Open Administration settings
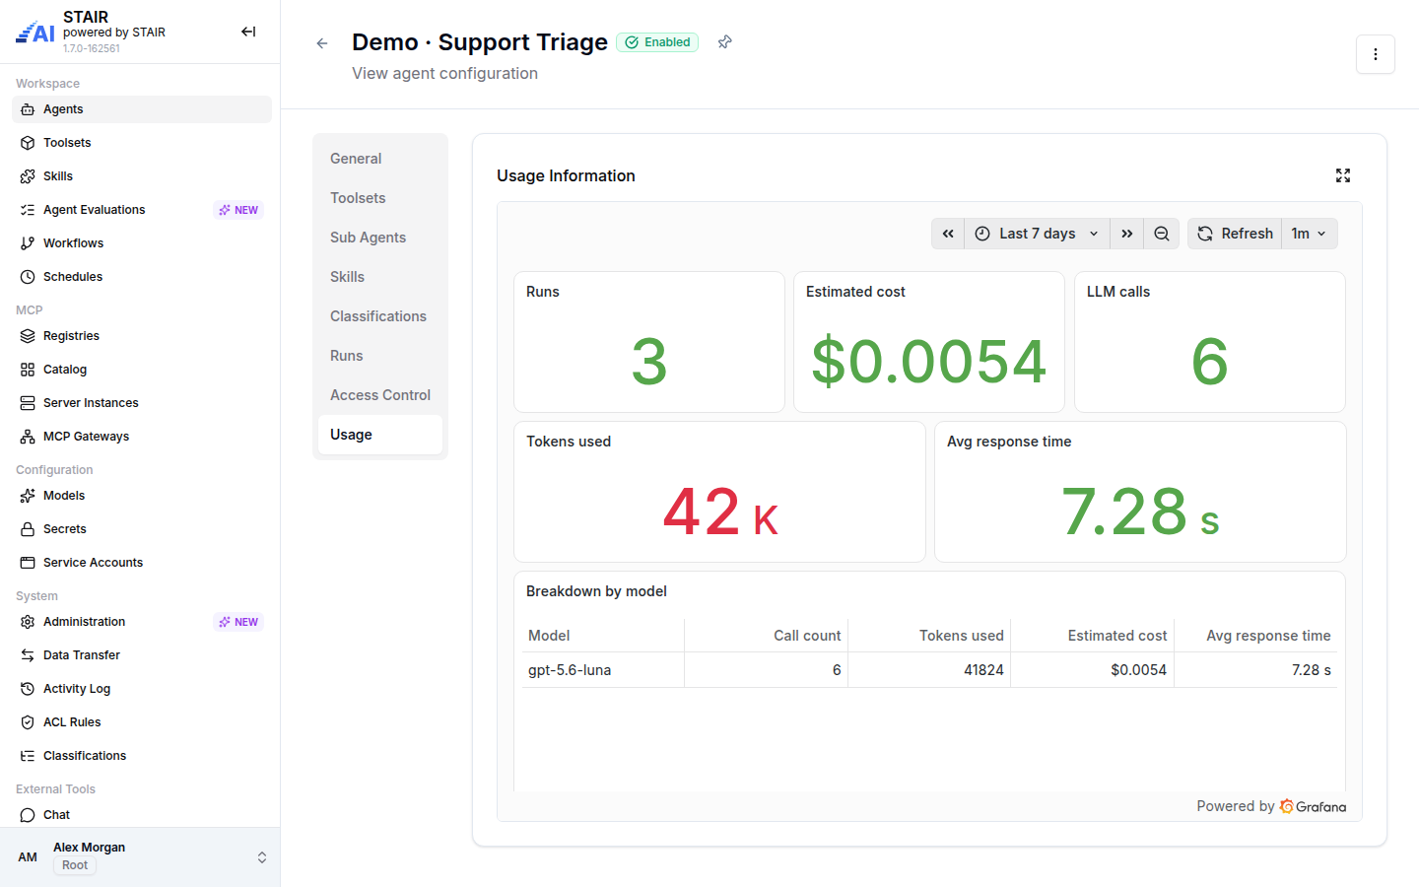 coord(142,622)
